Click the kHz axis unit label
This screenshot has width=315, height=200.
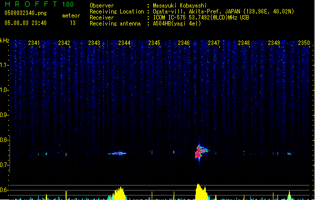[5, 40]
